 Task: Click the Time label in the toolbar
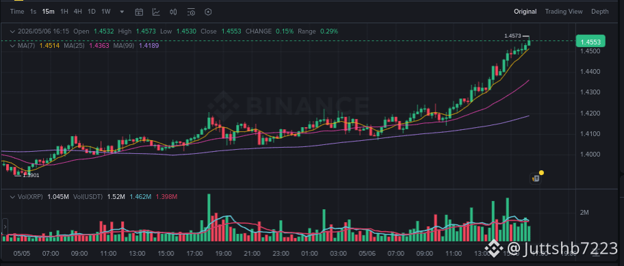tap(17, 12)
